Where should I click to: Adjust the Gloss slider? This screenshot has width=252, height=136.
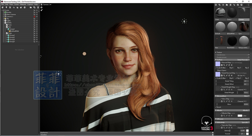point(229,104)
